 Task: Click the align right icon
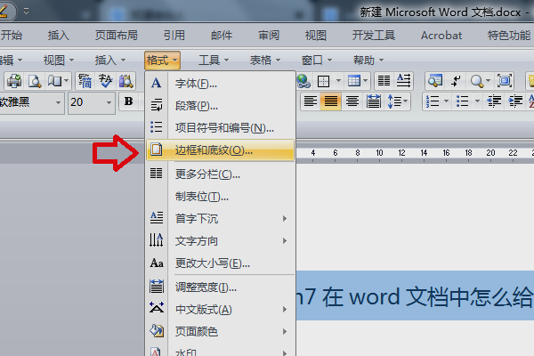click(x=352, y=101)
